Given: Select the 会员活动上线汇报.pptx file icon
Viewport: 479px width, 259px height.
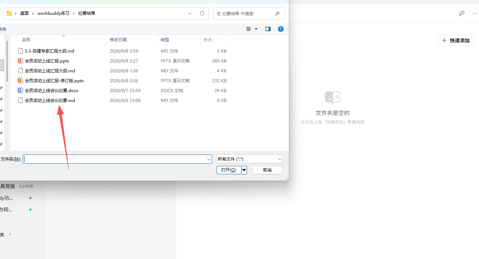Looking at the screenshot, I should click(x=20, y=61).
